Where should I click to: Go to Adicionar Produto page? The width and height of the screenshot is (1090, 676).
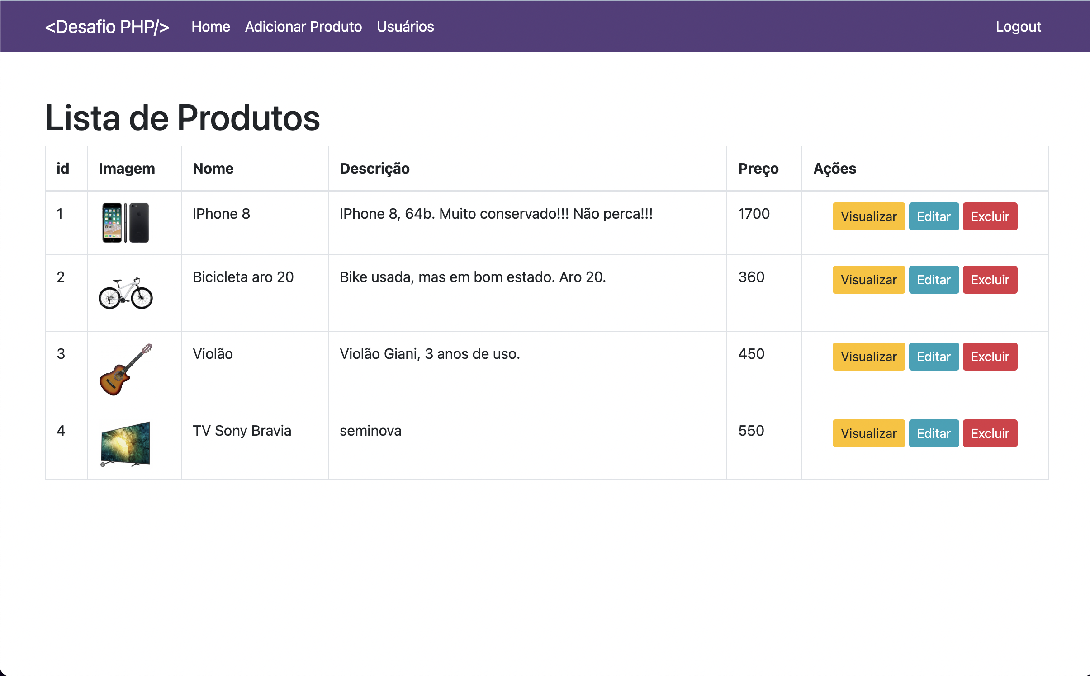(x=303, y=27)
